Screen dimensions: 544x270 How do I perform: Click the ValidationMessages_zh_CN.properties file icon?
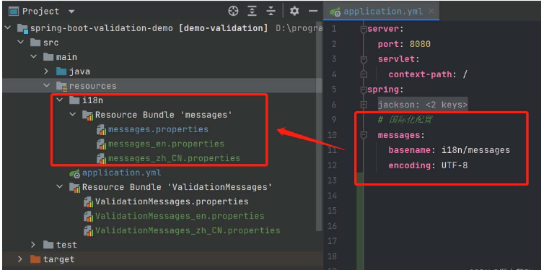pos(89,231)
